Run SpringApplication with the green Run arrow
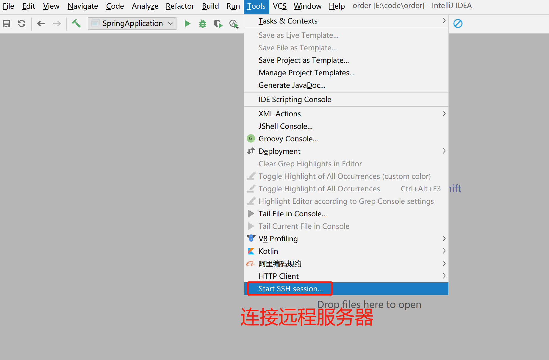 187,24
